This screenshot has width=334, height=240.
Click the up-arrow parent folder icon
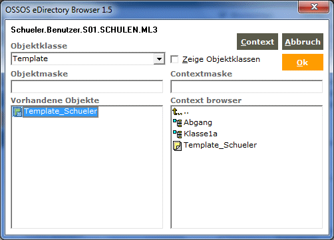[177, 112]
